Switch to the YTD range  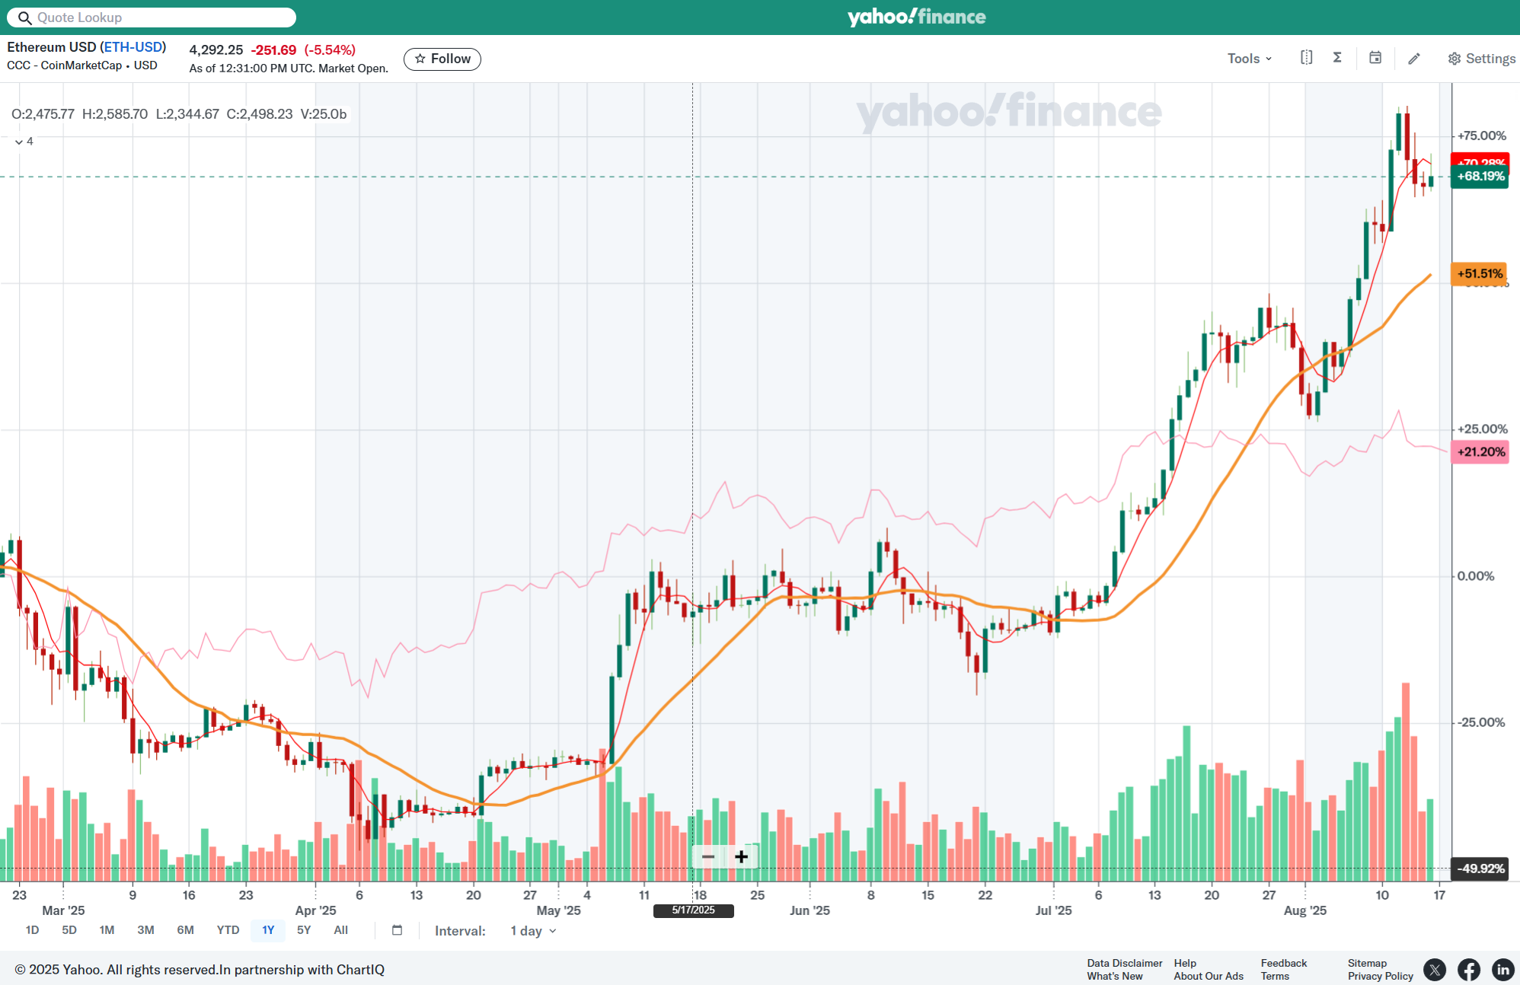tap(228, 930)
